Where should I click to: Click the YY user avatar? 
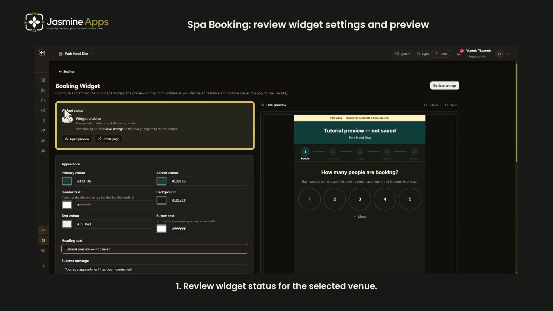pyautogui.click(x=499, y=54)
